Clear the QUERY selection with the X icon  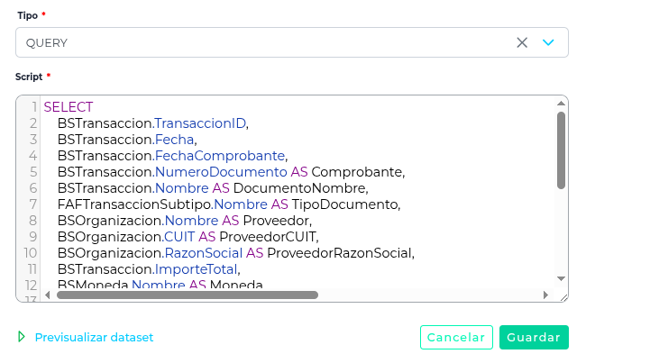pyautogui.click(x=522, y=42)
